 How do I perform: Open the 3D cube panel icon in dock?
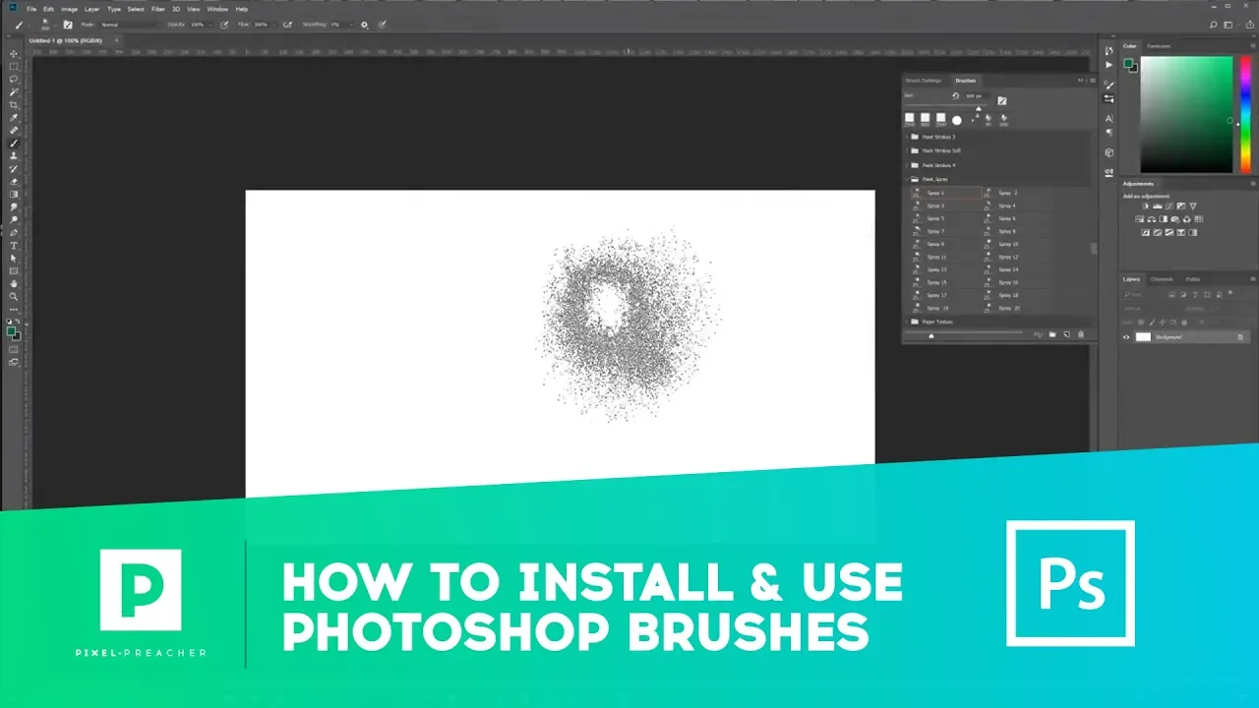1109,152
